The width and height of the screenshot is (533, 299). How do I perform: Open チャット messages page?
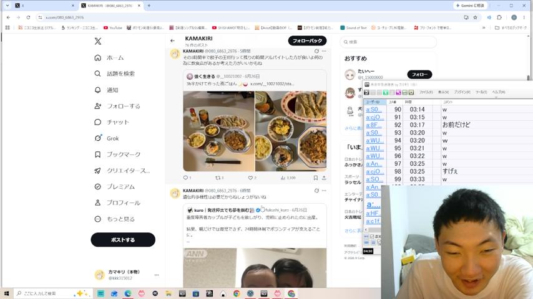click(112, 122)
